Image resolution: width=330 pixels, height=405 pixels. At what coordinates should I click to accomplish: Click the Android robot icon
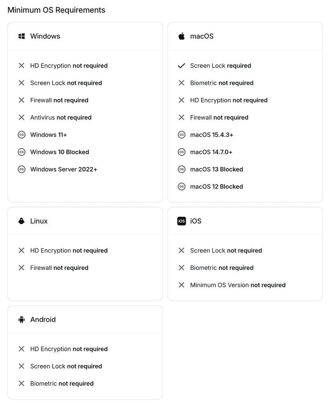[x=22, y=320]
